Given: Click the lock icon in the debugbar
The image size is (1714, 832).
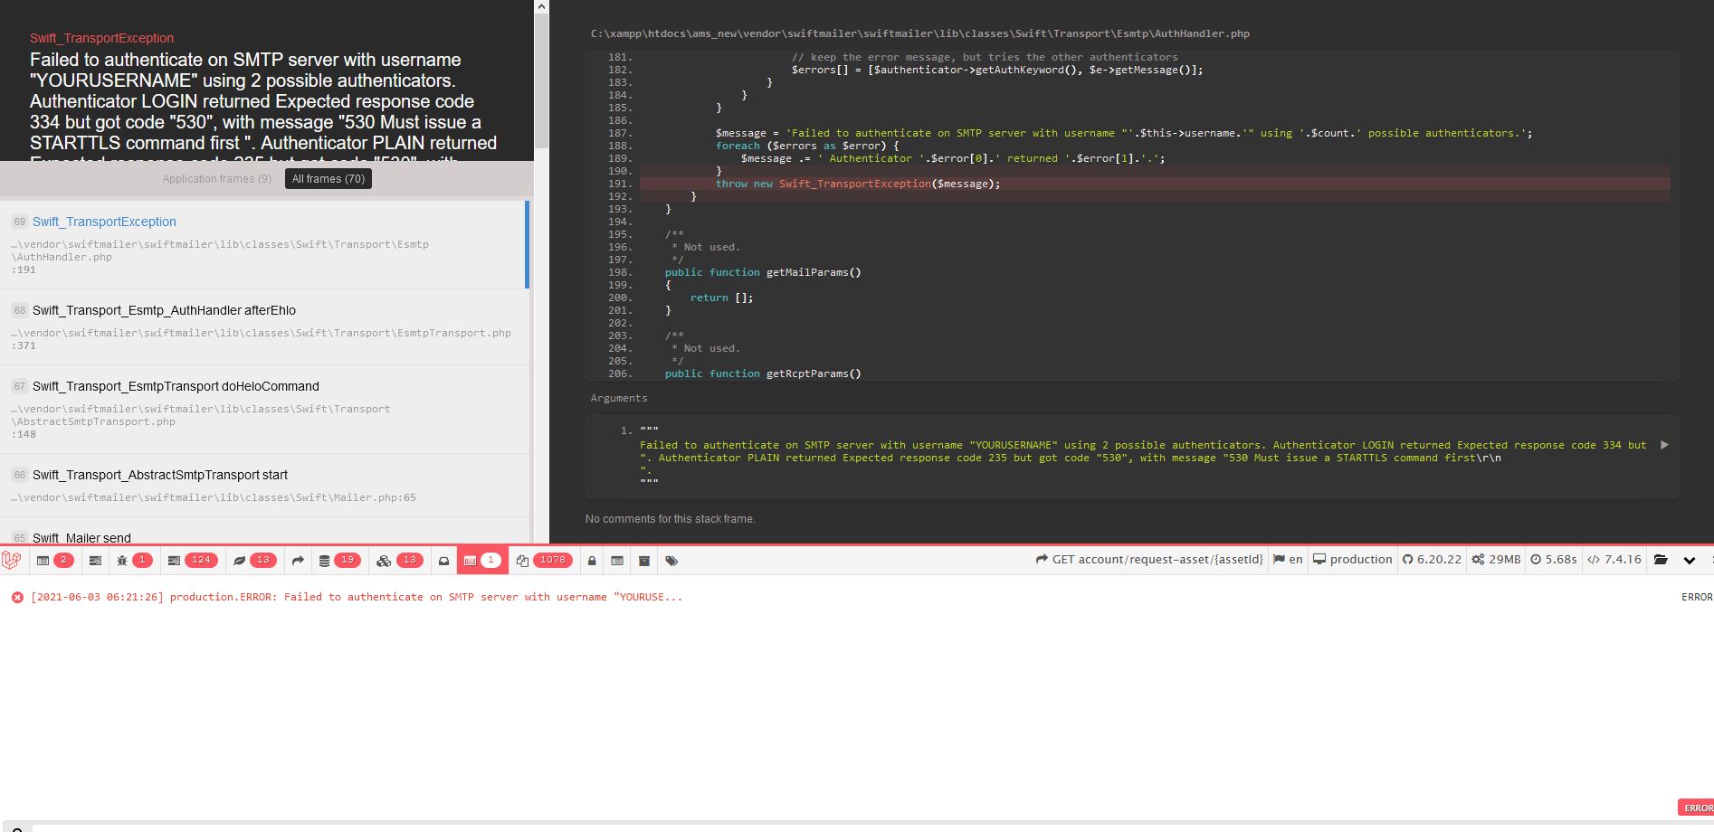Looking at the screenshot, I should (x=592, y=561).
